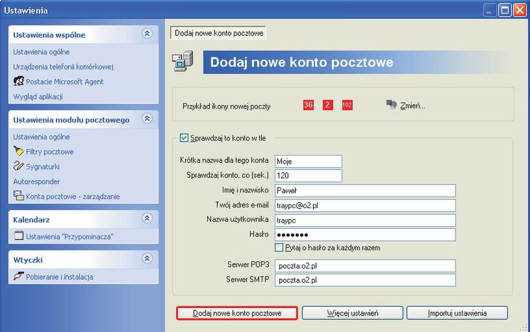Click the Pobieranie i instalacja plug icon
530x332 pixels.
point(19,276)
